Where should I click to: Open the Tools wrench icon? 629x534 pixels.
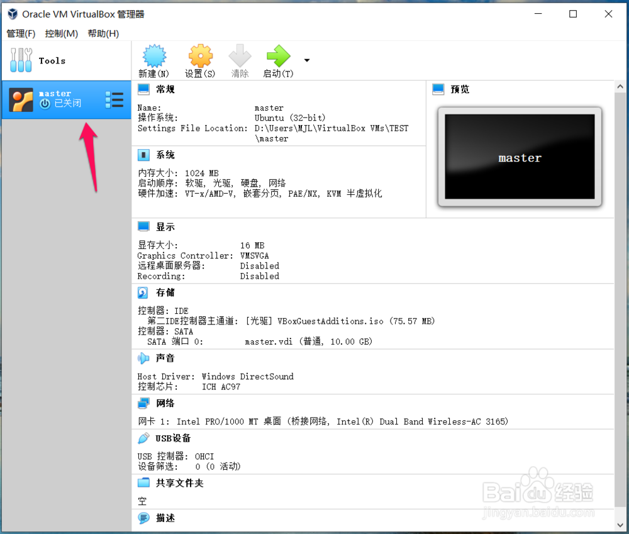pos(21,60)
